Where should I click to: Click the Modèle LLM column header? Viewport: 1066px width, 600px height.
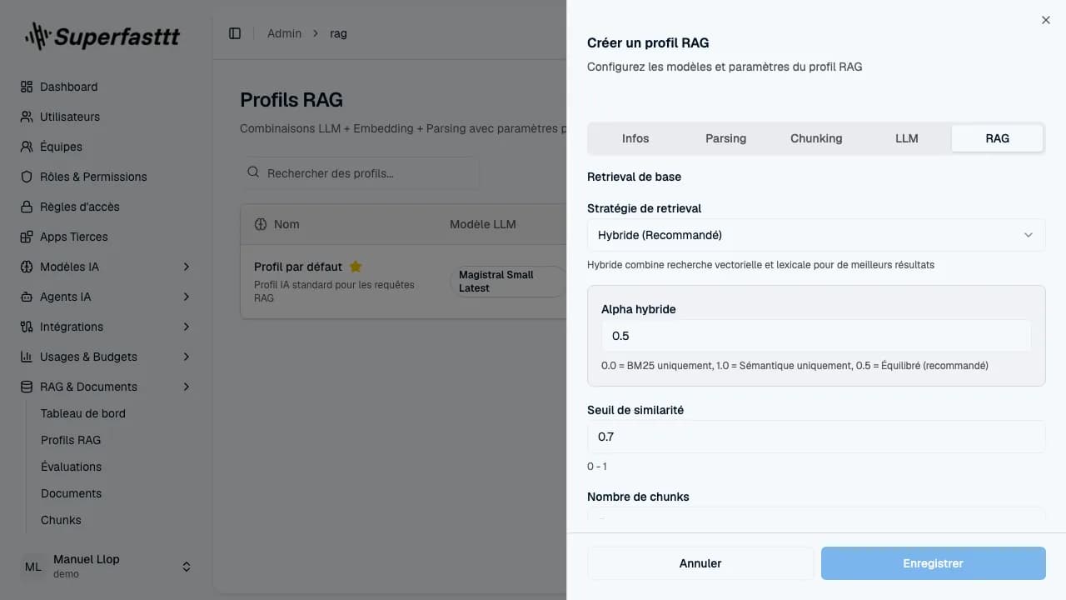483,224
